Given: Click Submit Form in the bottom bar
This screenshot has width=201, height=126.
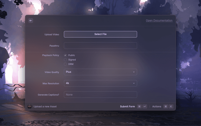Looking at the screenshot, I should [127, 106].
